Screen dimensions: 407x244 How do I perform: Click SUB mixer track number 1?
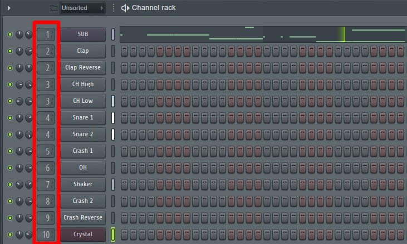tap(46, 34)
